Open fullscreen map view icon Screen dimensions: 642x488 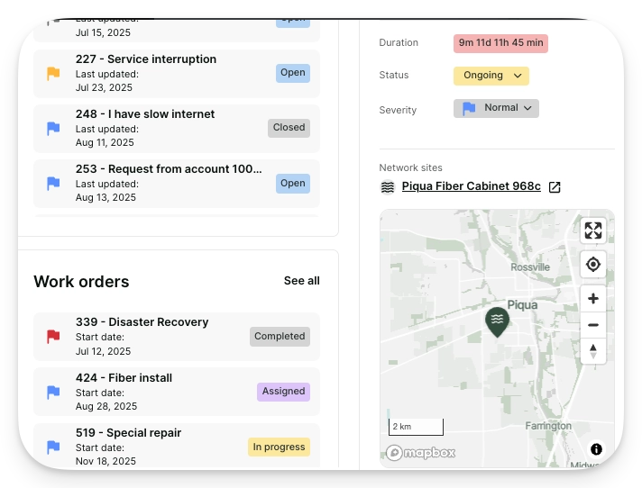pos(593,230)
